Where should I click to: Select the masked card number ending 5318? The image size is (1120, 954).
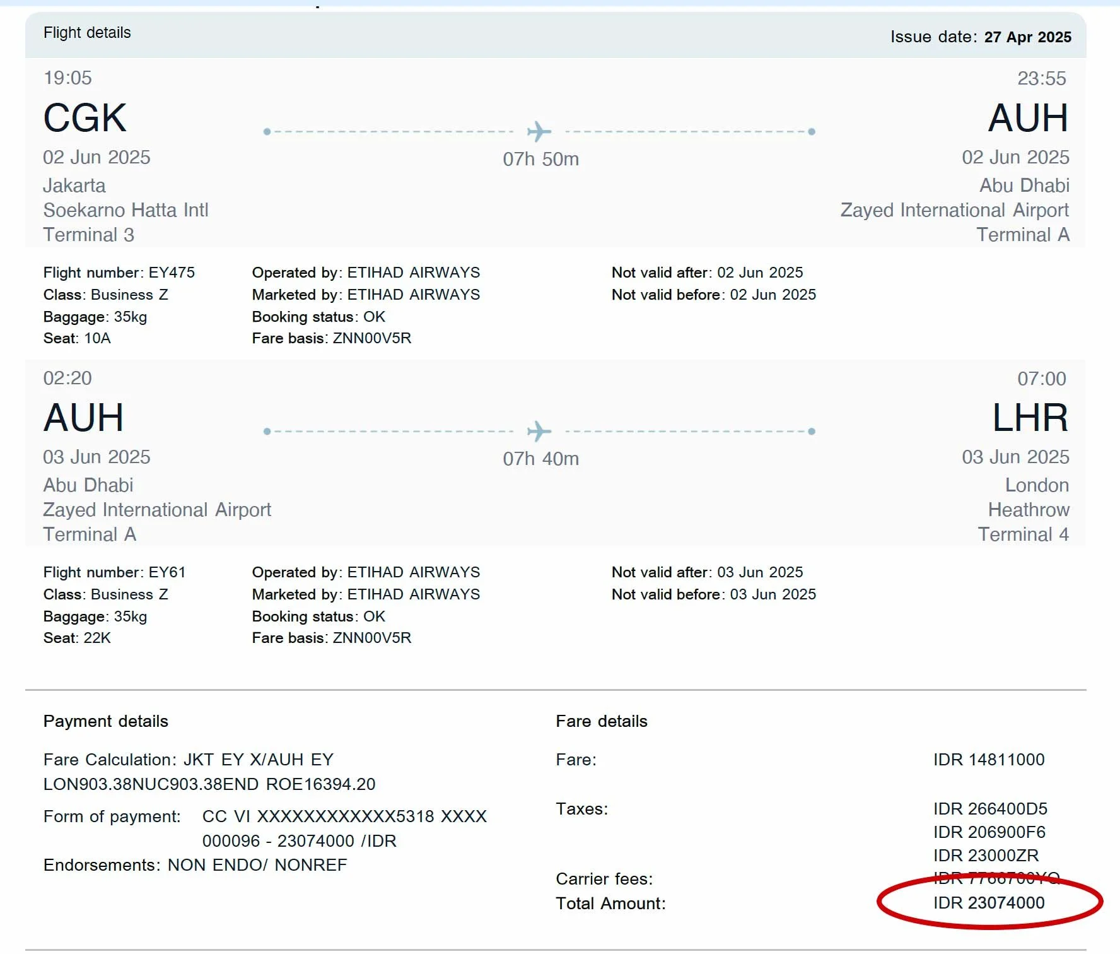(346, 816)
